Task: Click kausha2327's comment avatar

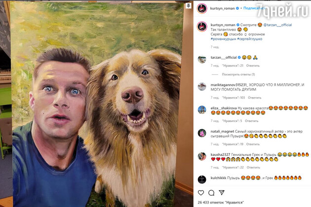Action: click(x=202, y=156)
